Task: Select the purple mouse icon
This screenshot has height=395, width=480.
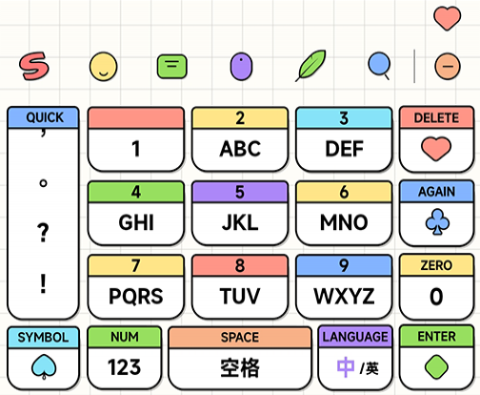Action: tap(241, 66)
